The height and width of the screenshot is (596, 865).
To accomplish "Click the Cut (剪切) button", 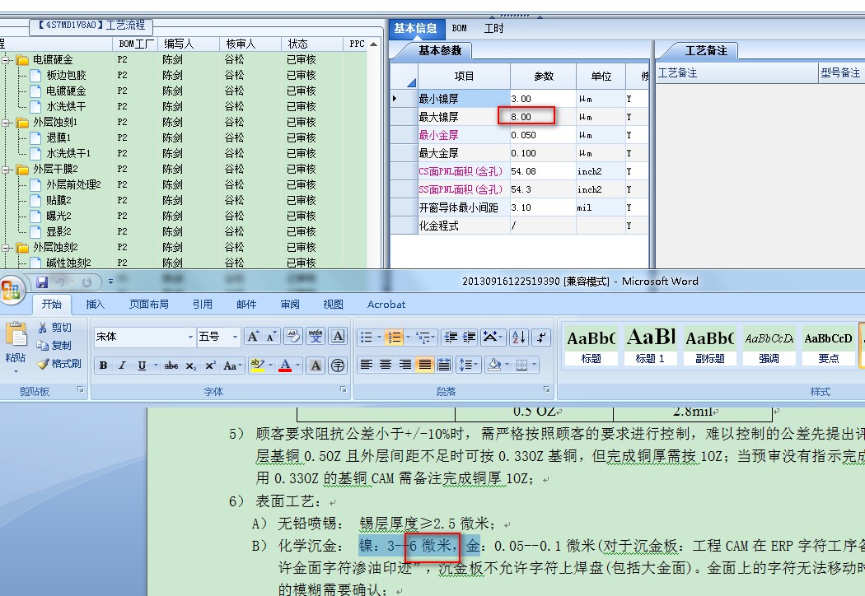I will 54,328.
